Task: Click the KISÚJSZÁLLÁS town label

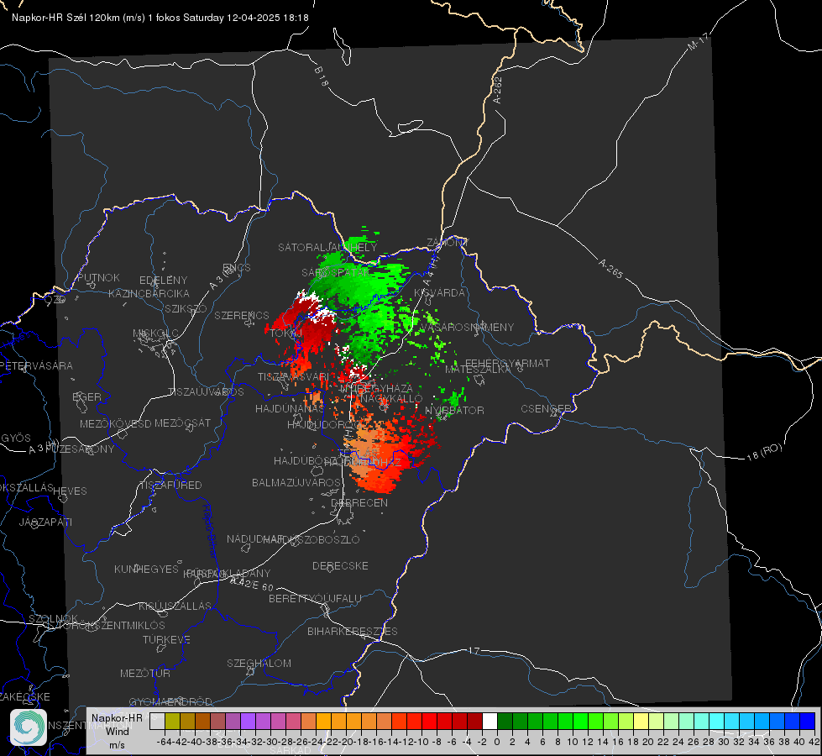Action: pyautogui.click(x=175, y=606)
